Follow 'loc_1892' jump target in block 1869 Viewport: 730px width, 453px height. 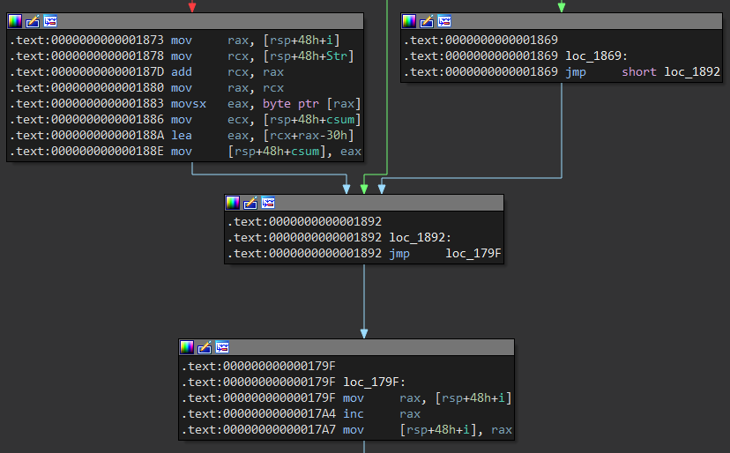(x=692, y=71)
